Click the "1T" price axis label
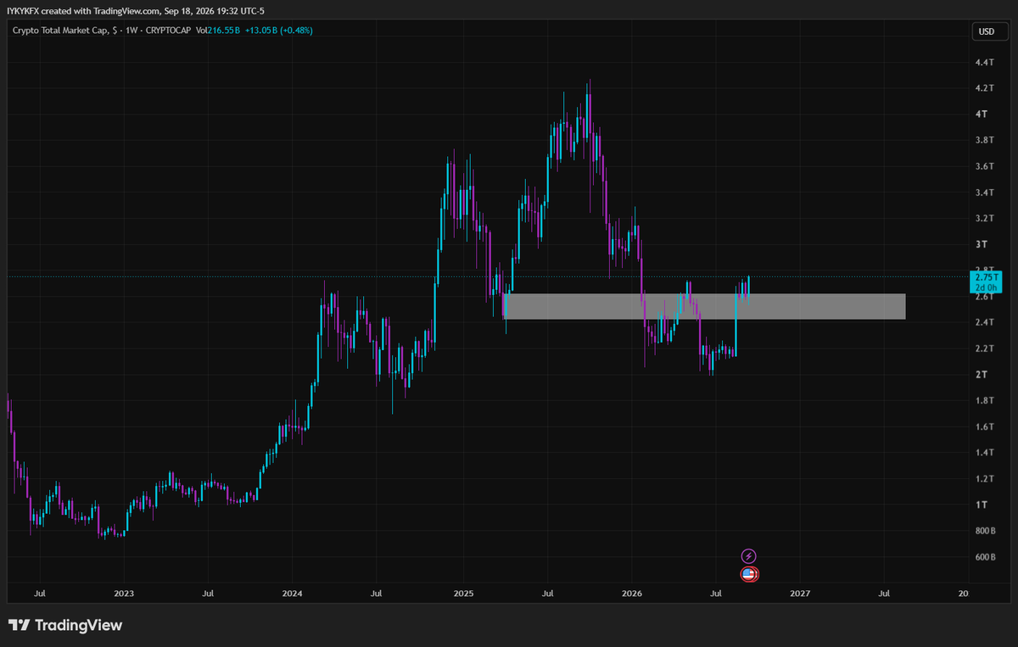 tap(981, 505)
